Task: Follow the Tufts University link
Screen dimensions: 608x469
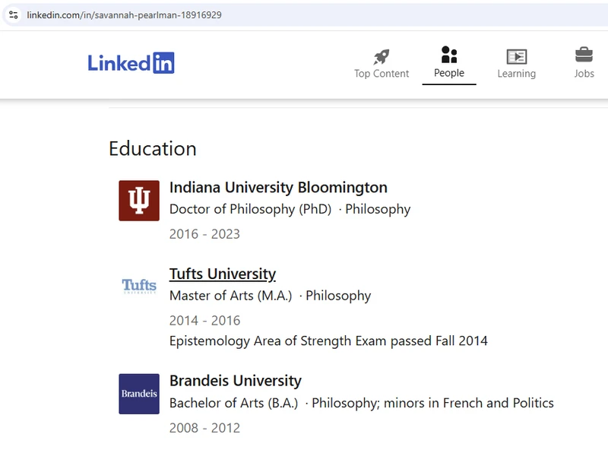Action: tap(222, 274)
